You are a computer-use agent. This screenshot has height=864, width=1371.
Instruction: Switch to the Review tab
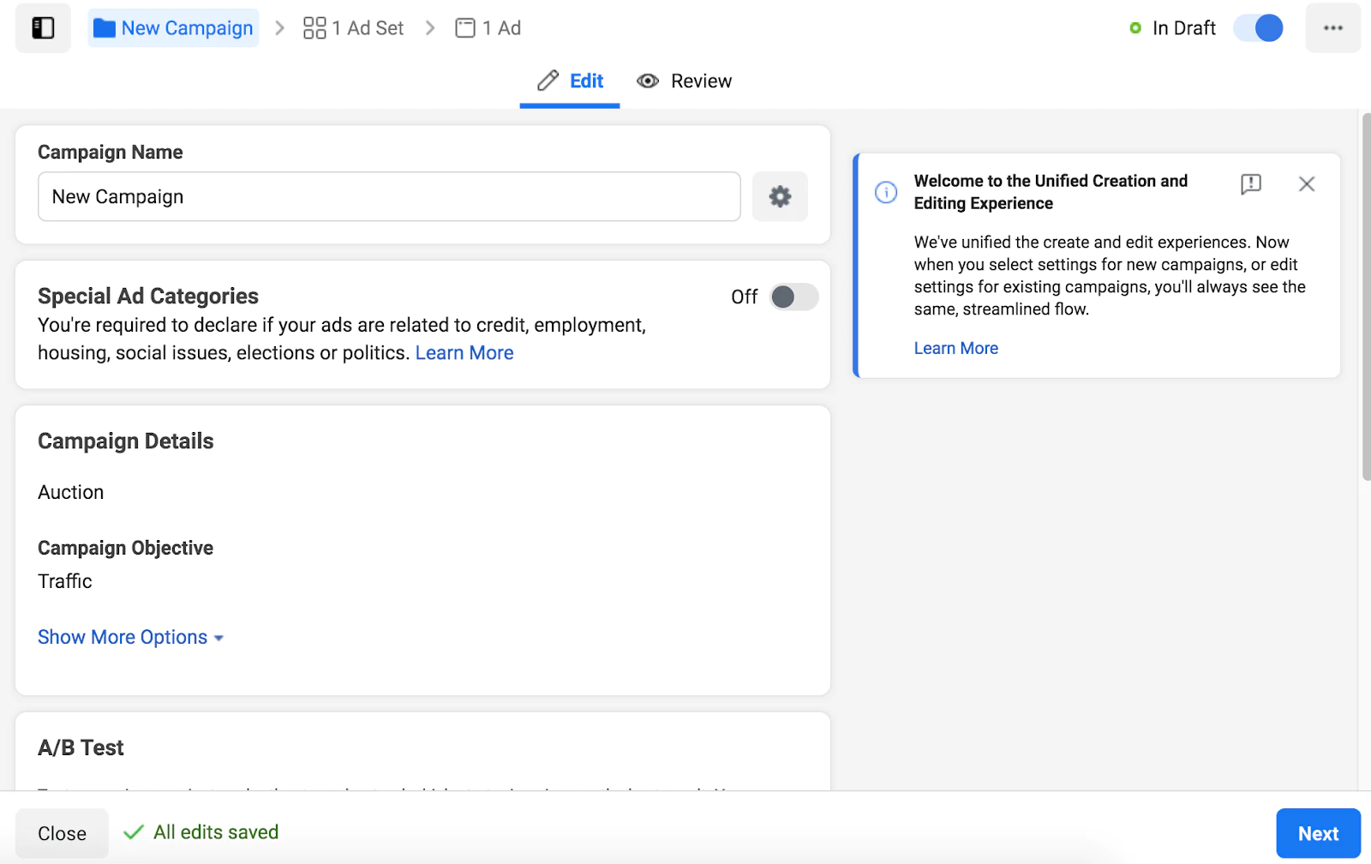[685, 81]
